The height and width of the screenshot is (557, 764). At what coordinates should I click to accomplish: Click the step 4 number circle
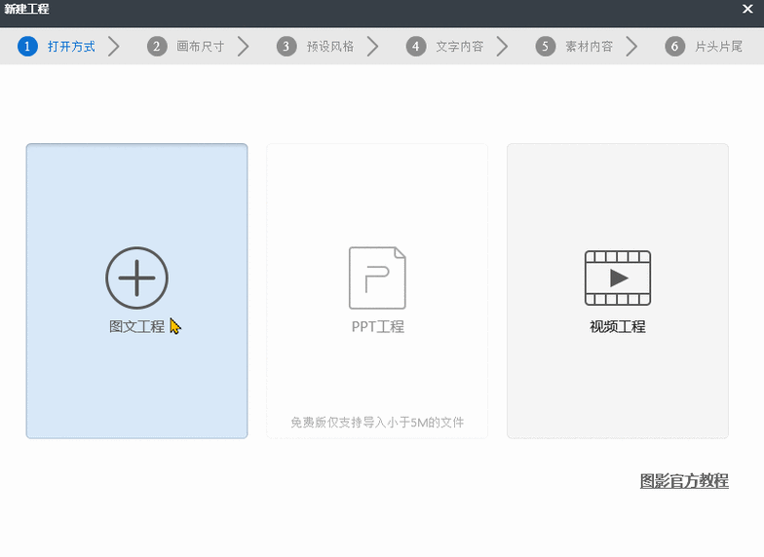tap(416, 46)
